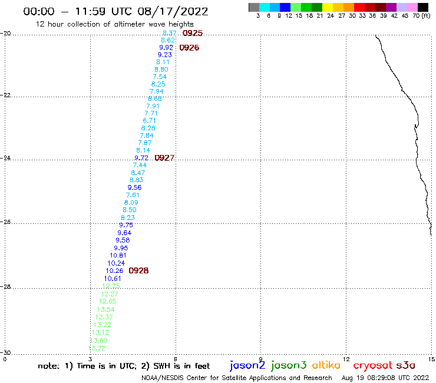Click wave height value 8.50

tap(130, 210)
